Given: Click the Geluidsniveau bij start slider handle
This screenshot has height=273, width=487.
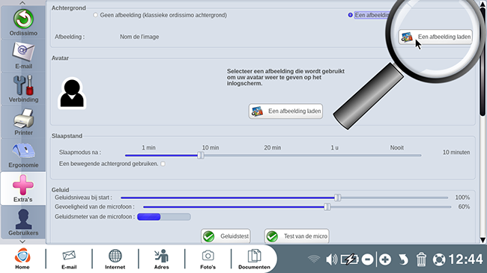Looking at the screenshot, I should (x=338, y=197).
